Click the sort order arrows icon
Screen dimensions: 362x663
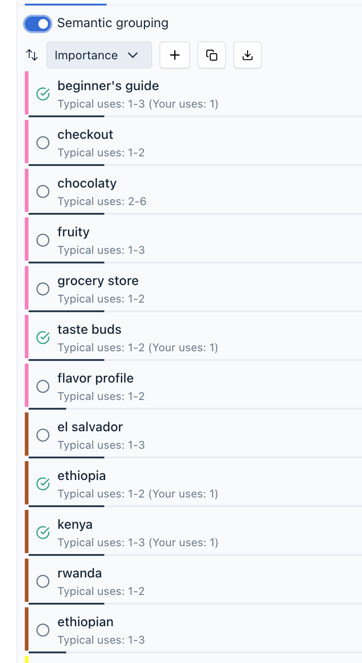coord(32,55)
